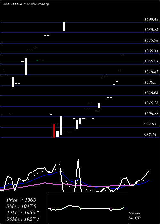Click the 1046.37 price axis label

click(x=151, y=72)
